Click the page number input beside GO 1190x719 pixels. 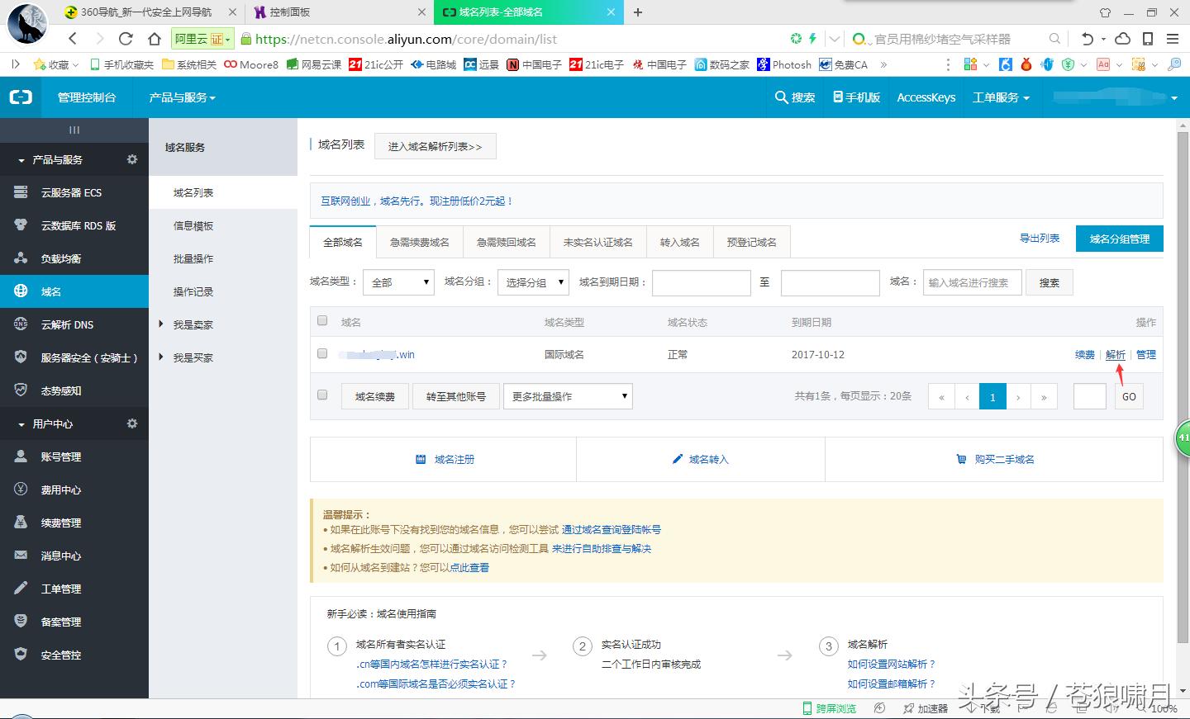pyautogui.click(x=1089, y=396)
